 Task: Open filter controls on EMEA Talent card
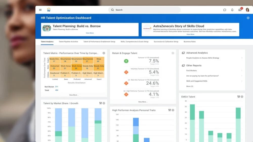pos(239,97)
